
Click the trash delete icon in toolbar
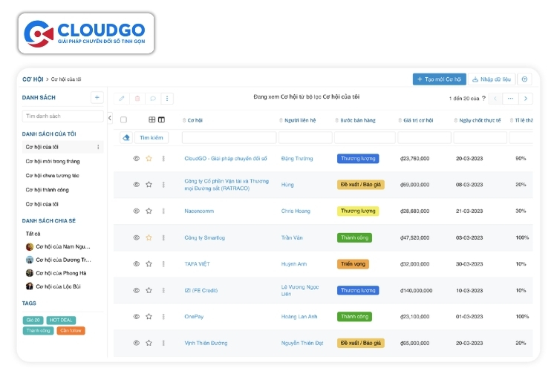pos(137,99)
